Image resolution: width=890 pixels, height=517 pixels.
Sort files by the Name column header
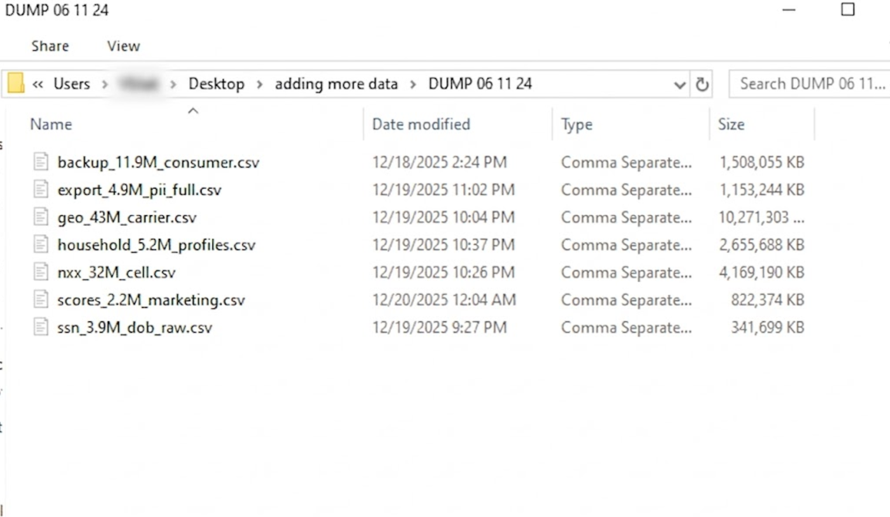coord(51,124)
